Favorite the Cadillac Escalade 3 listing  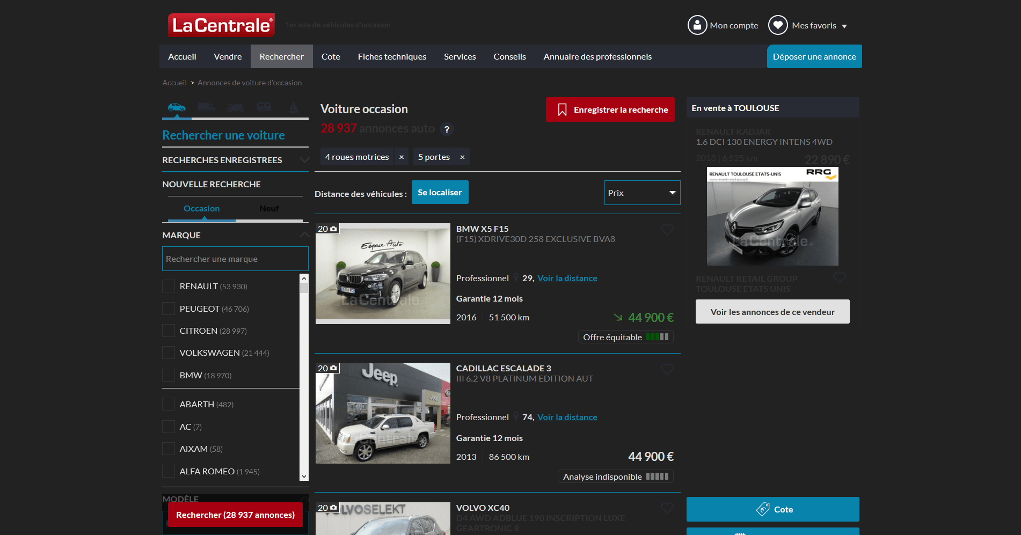pos(667,369)
